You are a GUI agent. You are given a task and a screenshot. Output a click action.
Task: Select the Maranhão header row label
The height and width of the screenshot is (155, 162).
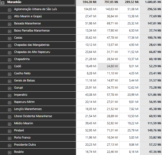14,2
